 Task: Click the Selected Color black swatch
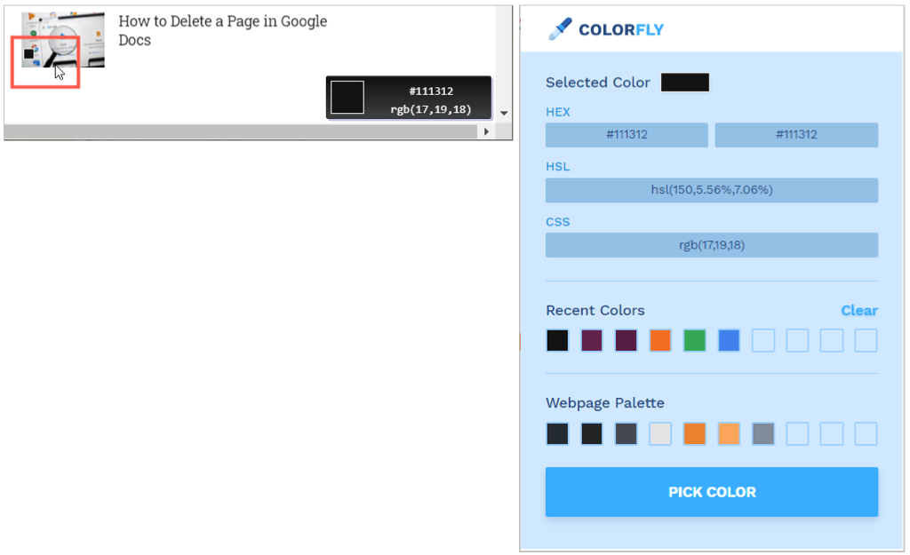point(685,82)
